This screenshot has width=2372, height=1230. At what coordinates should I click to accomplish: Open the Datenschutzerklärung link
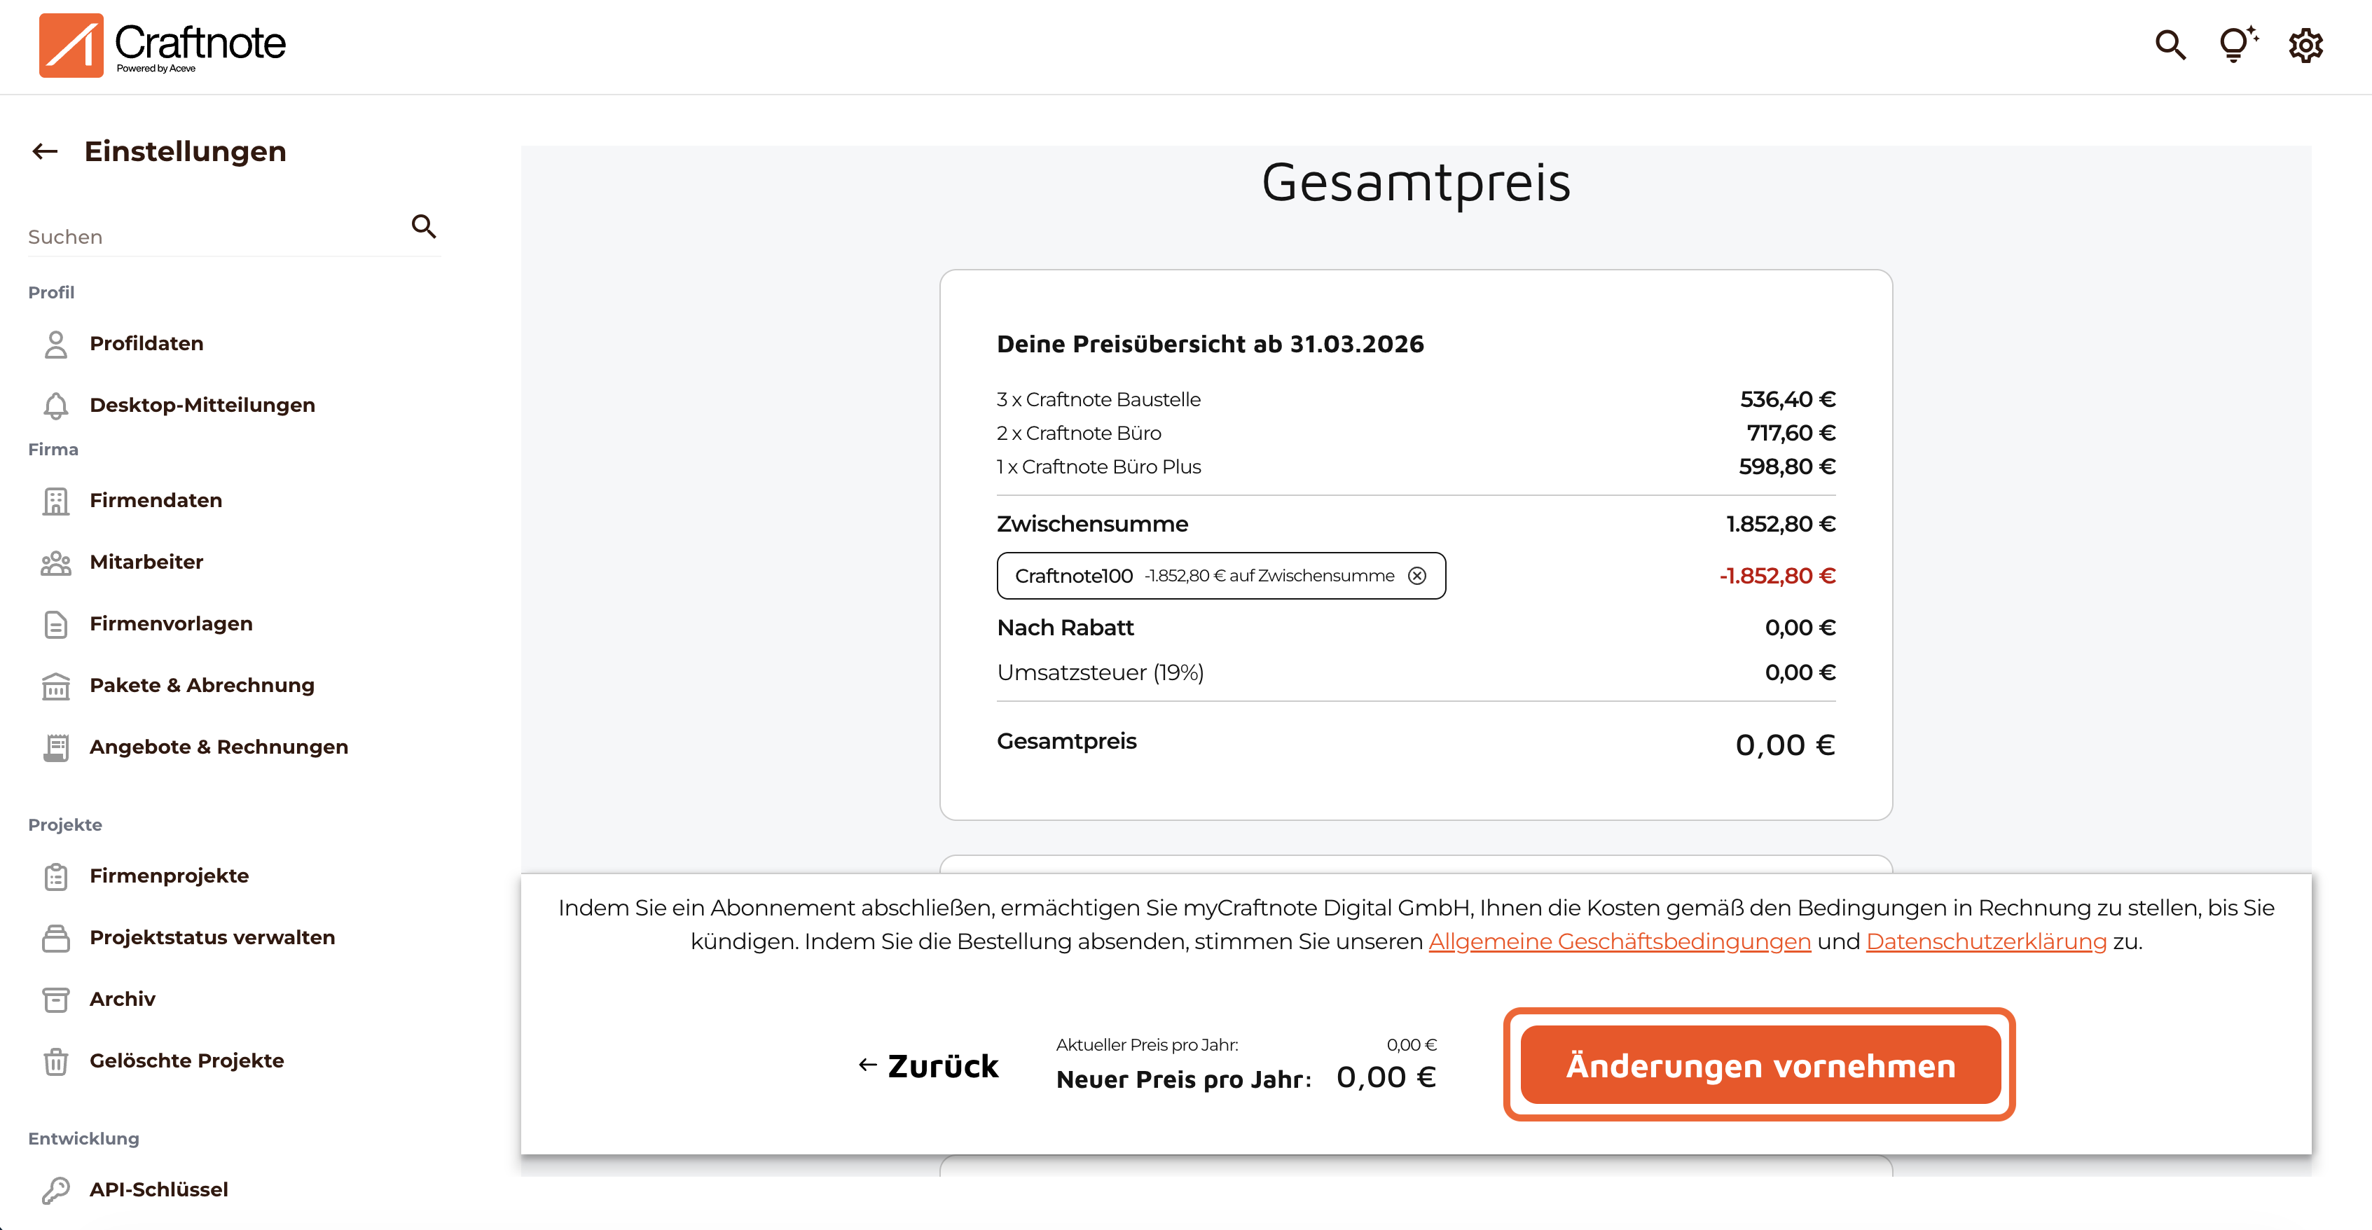point(1985,942)
